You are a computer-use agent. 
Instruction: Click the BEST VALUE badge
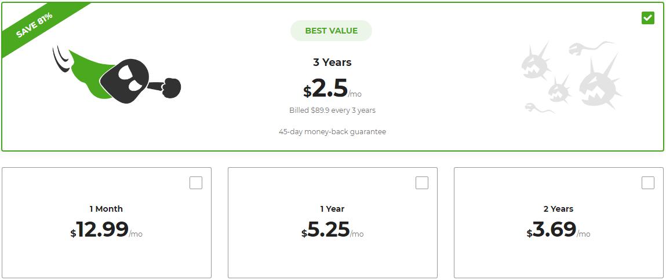point(332,31)
